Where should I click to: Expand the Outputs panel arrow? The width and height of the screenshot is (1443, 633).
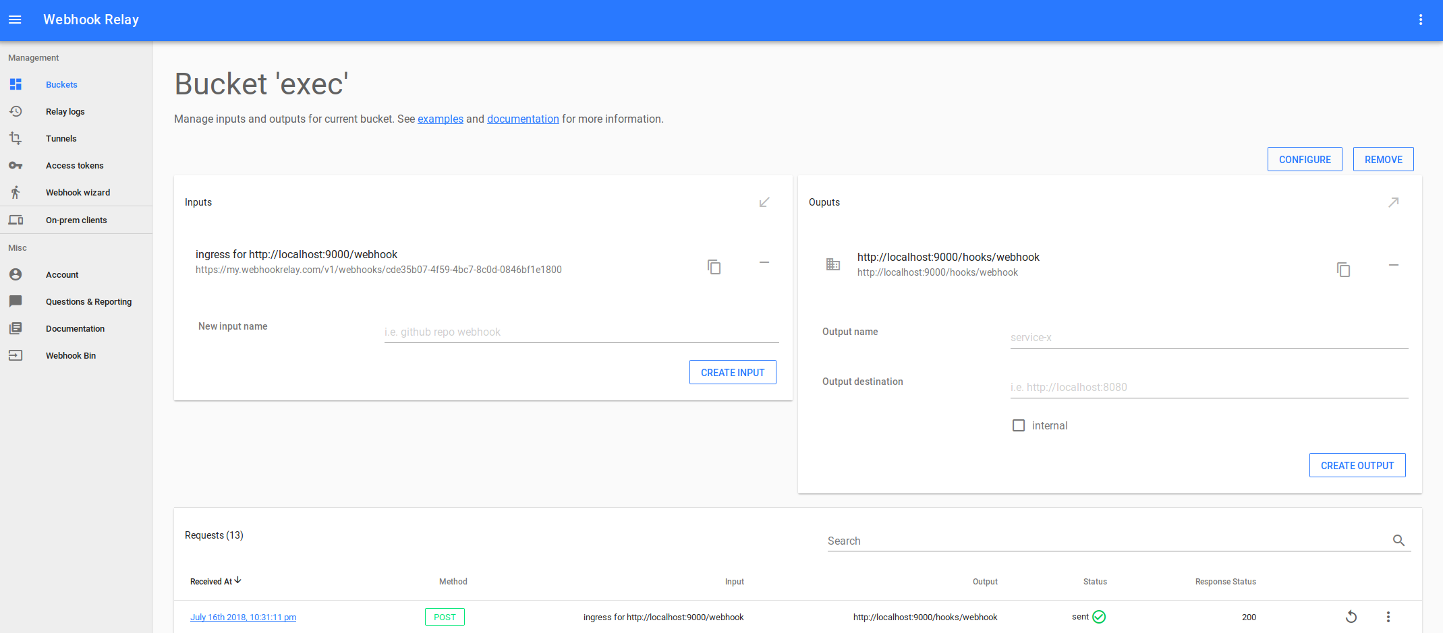(1393, 202)
